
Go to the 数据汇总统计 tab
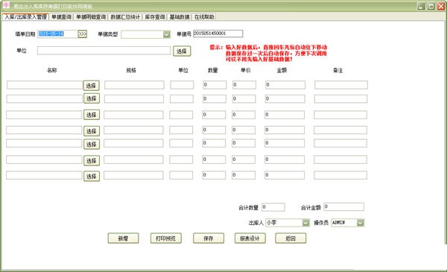pyautogui.click(x=125, y=17)
